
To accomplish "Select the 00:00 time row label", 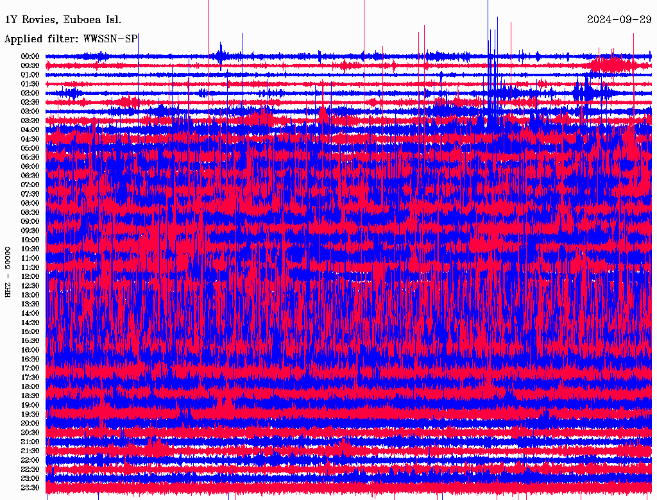I will coord(30,56).
